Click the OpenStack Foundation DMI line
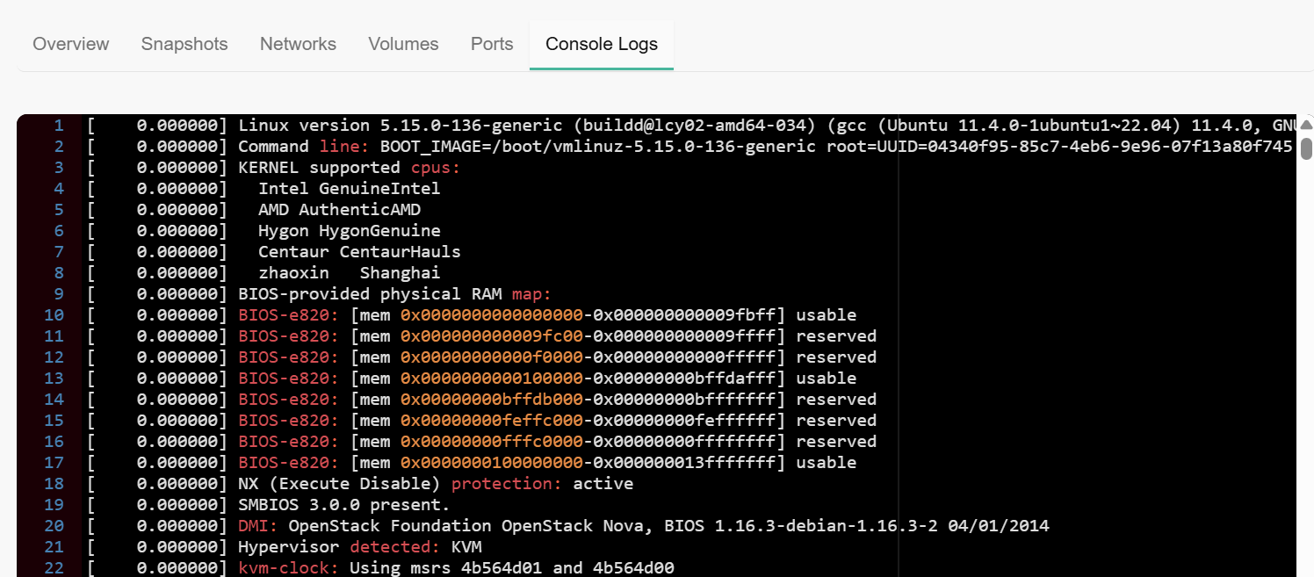 pyautogui.click(x=643, y=526)
